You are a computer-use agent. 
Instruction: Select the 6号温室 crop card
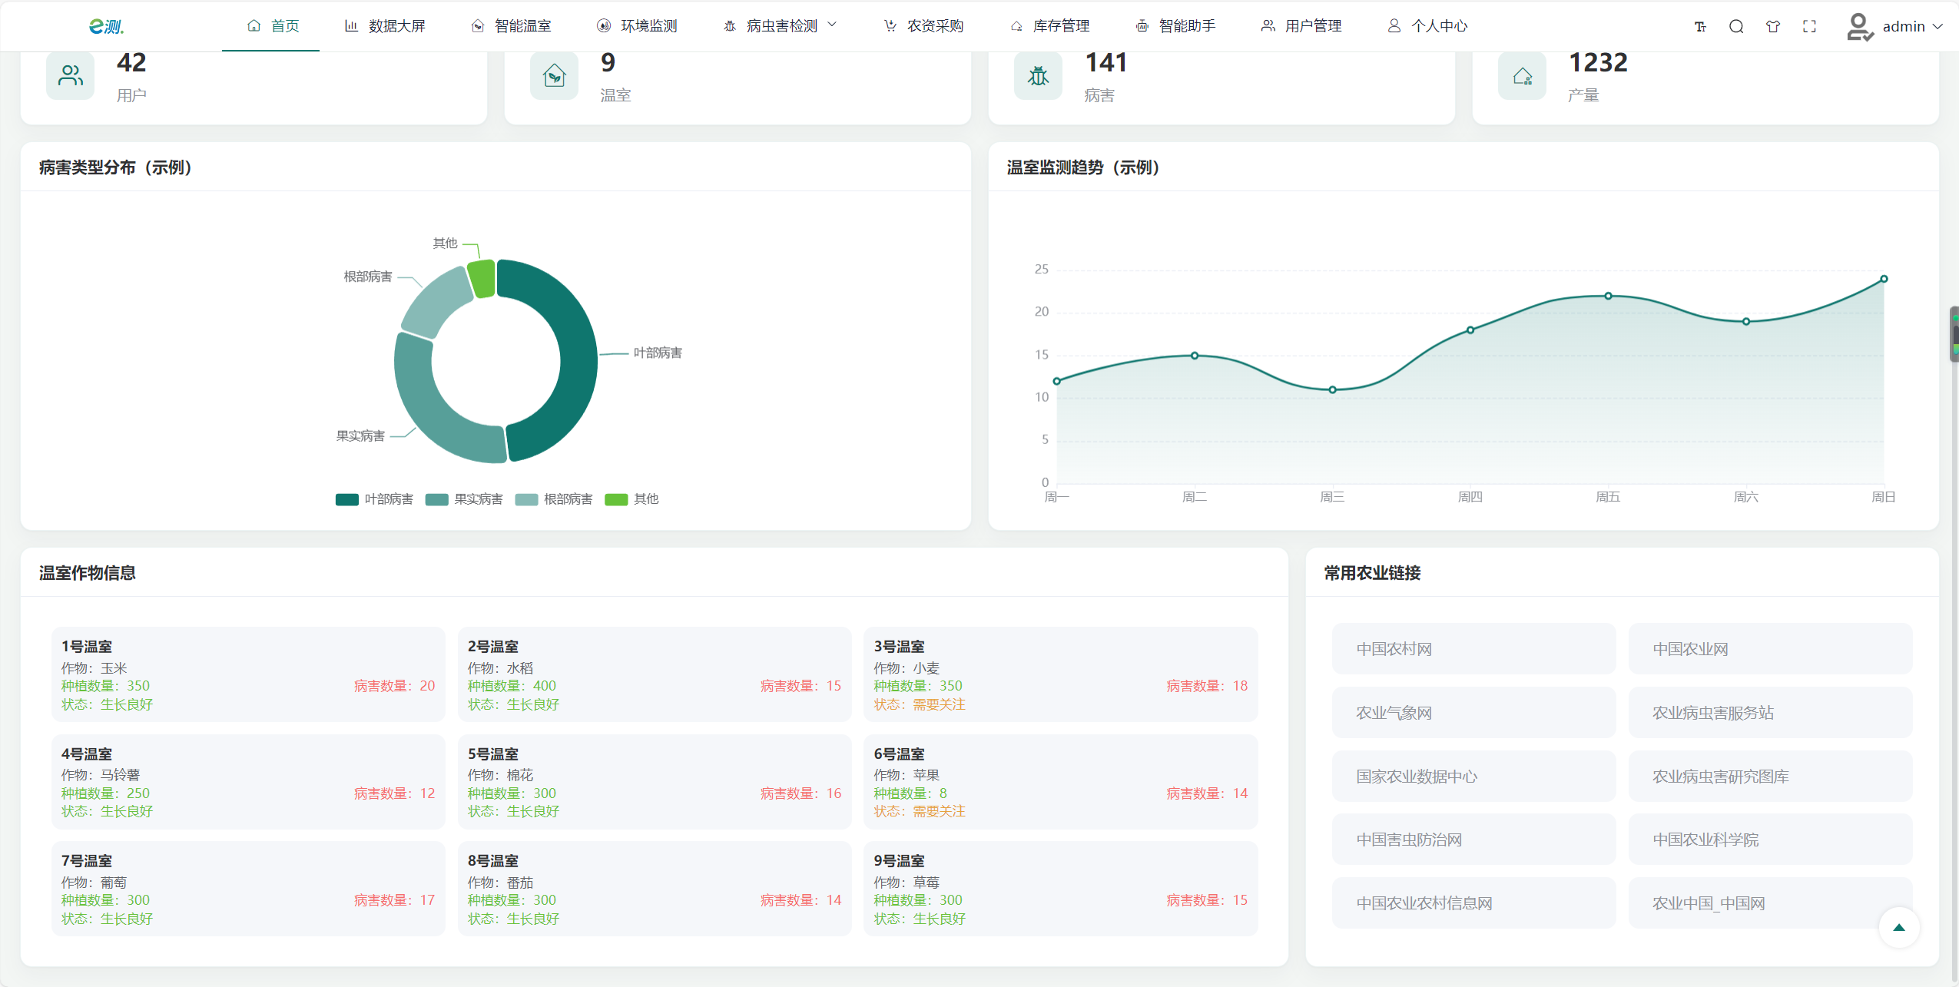tap(1060, 782)
